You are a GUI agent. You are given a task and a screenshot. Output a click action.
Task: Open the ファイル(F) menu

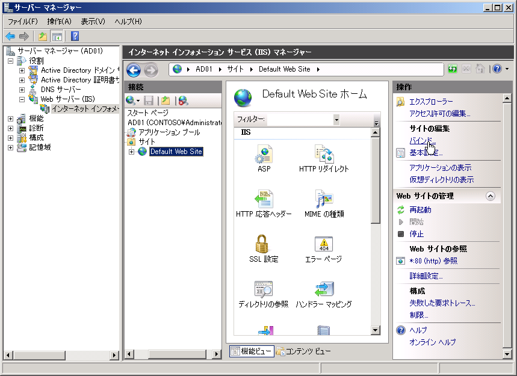tap(22, 22)
